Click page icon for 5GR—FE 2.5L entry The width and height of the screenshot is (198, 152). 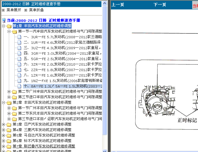(x=19, y=59)
